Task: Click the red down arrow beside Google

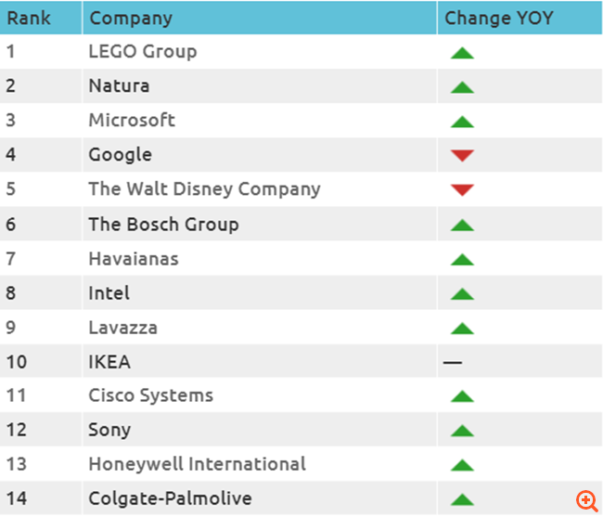Action: [x=462, y=156]
